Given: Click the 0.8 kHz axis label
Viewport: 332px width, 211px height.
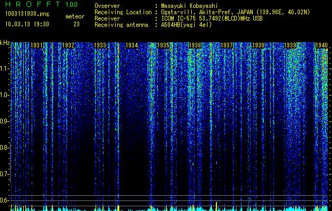Looking at the screenshot, I should pyautogui.click(x=4, y=148).
